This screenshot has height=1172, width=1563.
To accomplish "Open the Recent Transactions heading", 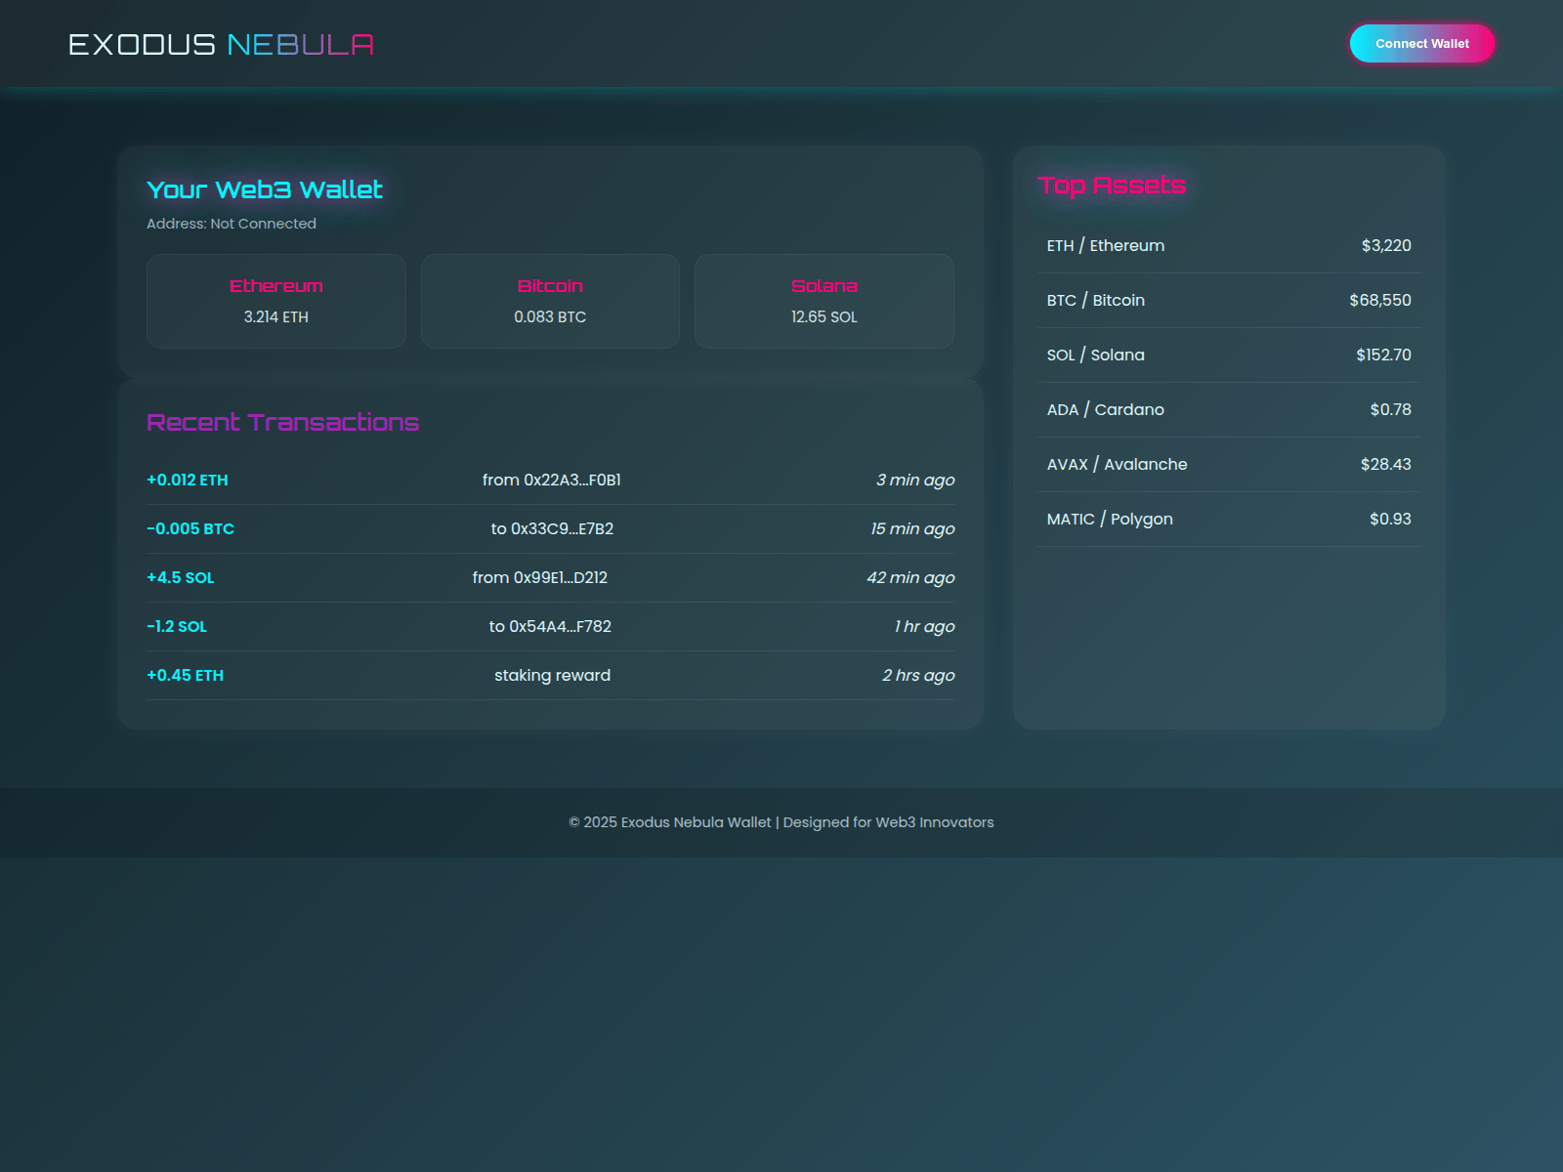I will [x=282, y=422].
